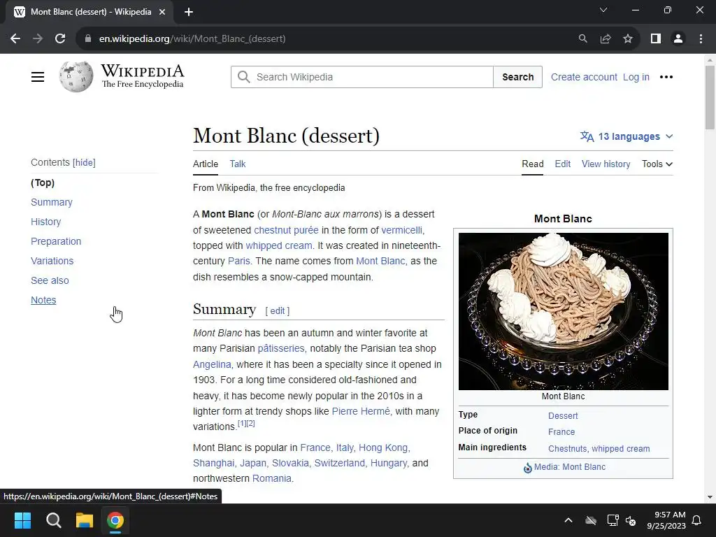
Task: Select the Article tab
Action: tap(206, 164)
